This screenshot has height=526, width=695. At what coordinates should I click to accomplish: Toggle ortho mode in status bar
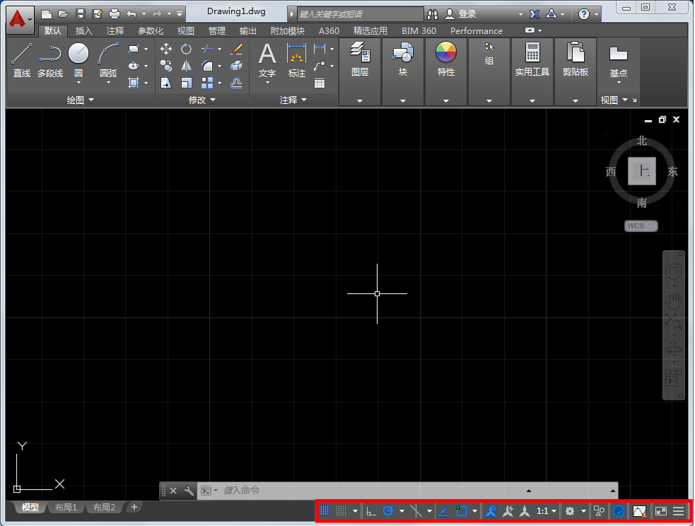click(x=371, y=511)
